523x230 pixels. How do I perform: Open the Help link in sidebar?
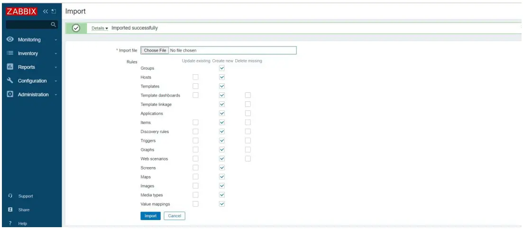click(x=23, y=224)
